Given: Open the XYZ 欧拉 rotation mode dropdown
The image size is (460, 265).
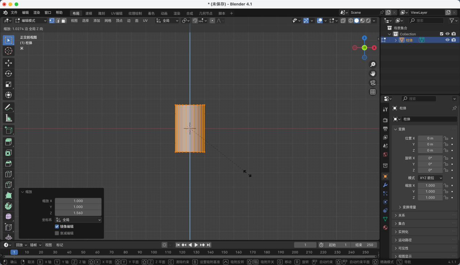Looking at the screenshot, I should (430, 178).
